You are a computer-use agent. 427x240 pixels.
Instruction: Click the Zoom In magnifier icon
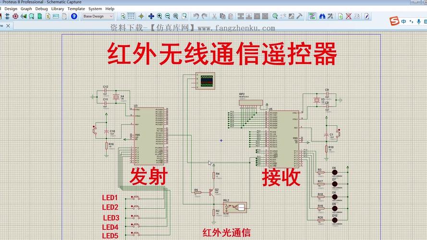coord(159,16)
